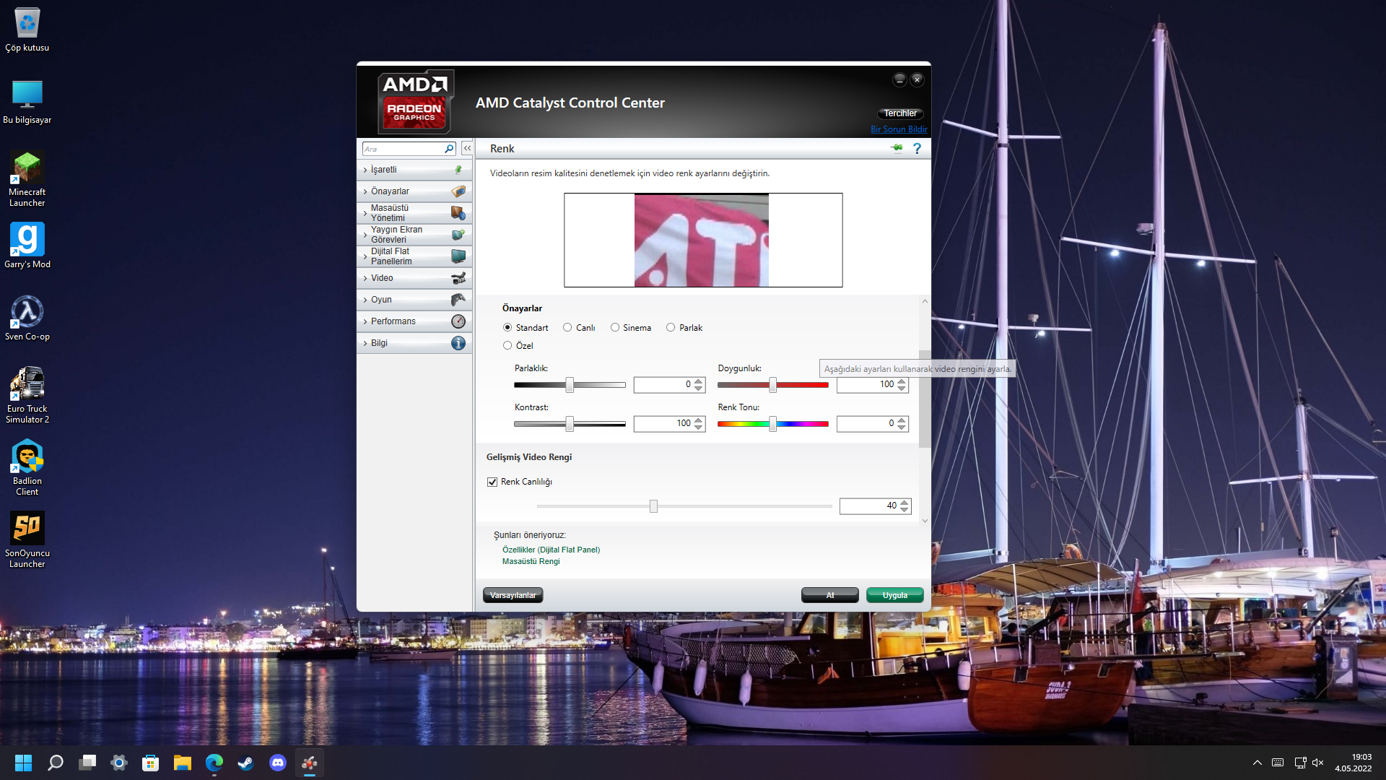Collapse the sidebar with double-arrow icon
Screen dimensions: 1386x780
[x=467, y=148]
